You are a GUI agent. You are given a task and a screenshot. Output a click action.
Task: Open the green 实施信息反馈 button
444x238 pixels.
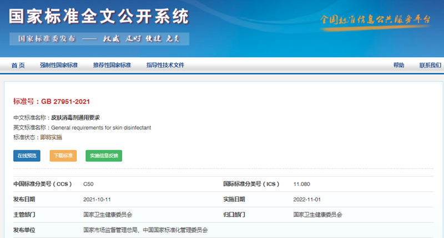104,156
